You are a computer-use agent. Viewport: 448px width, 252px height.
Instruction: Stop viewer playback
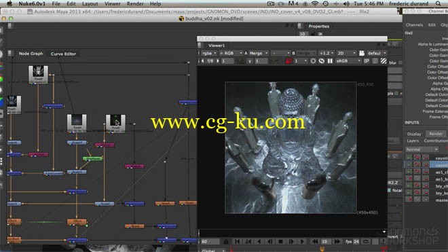[x=280, y=242]
